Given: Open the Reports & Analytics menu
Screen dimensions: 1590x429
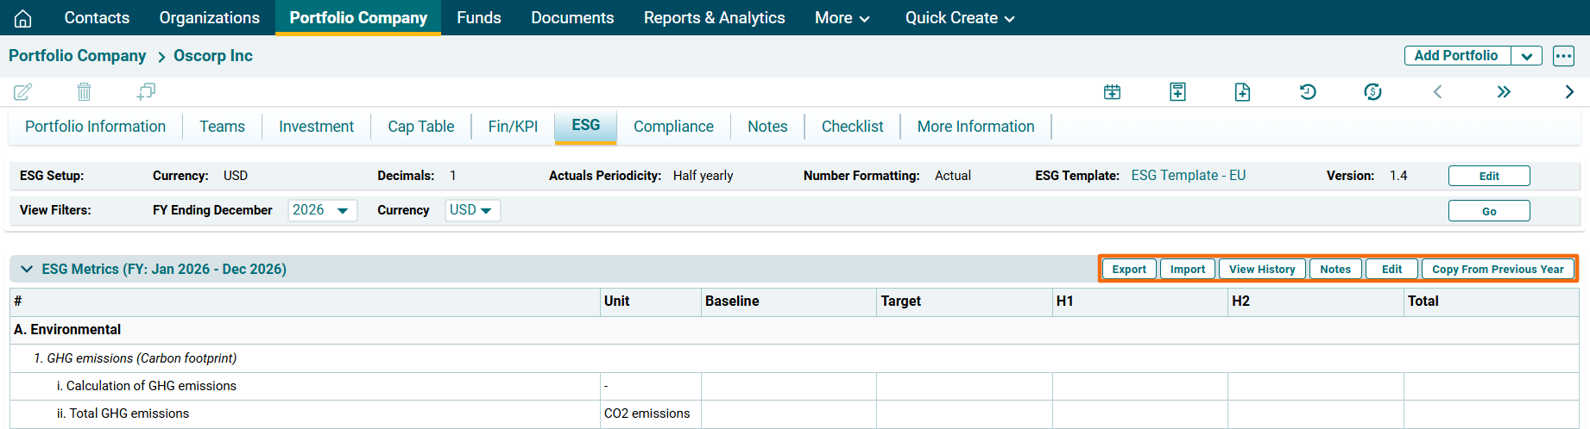Looking at the screenshot, I should click(x=714, y=18).
